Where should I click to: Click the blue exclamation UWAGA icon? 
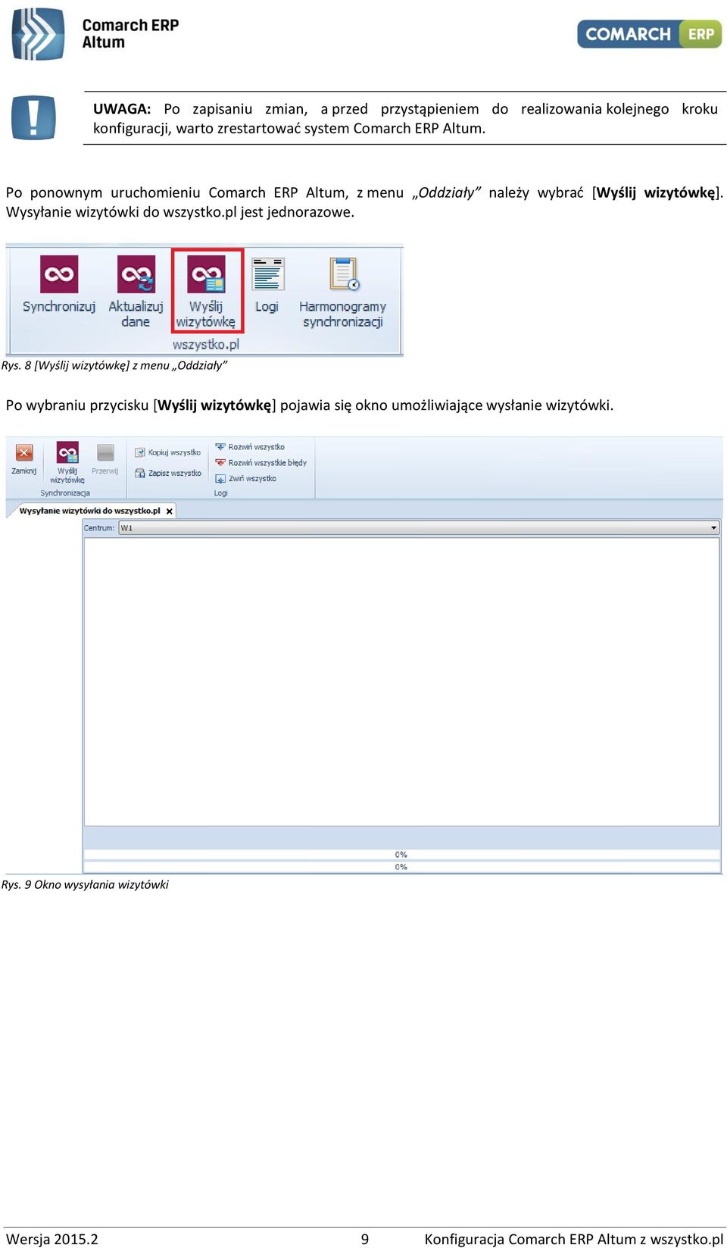(33, 117)
